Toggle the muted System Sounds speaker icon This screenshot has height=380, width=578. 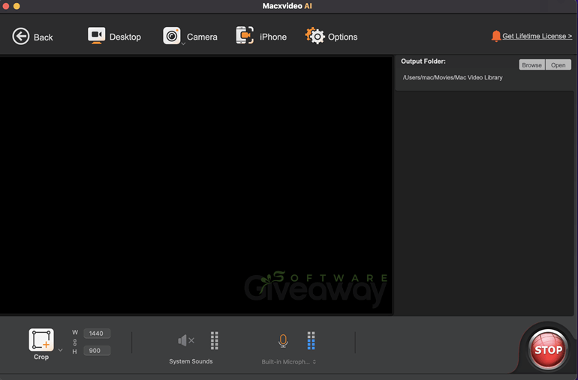coord(186,340)
